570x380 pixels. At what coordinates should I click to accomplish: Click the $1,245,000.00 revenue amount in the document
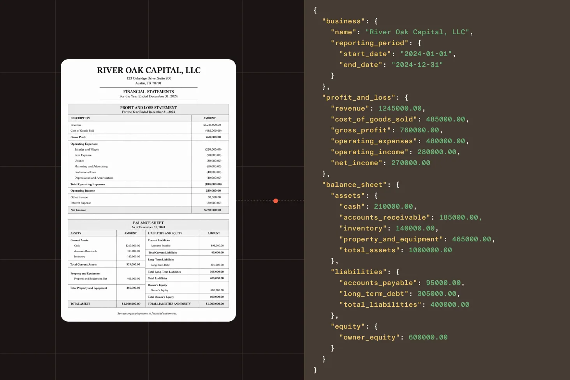212,125
